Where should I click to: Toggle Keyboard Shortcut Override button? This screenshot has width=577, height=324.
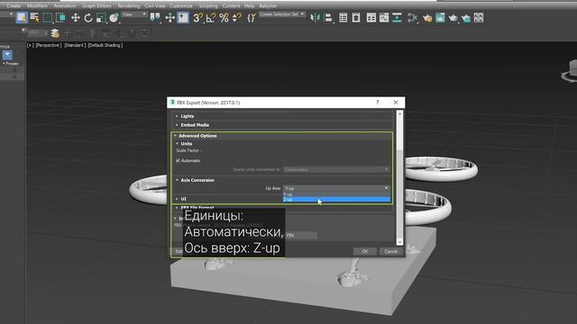coord(183,18)
